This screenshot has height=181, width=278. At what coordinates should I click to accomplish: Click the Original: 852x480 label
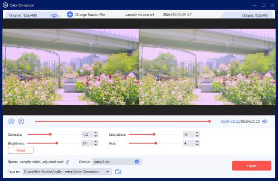coord(23,15)
